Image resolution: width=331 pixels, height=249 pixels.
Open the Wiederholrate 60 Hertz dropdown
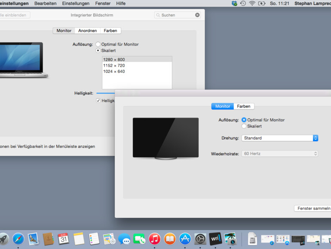(x=279, y=154)
